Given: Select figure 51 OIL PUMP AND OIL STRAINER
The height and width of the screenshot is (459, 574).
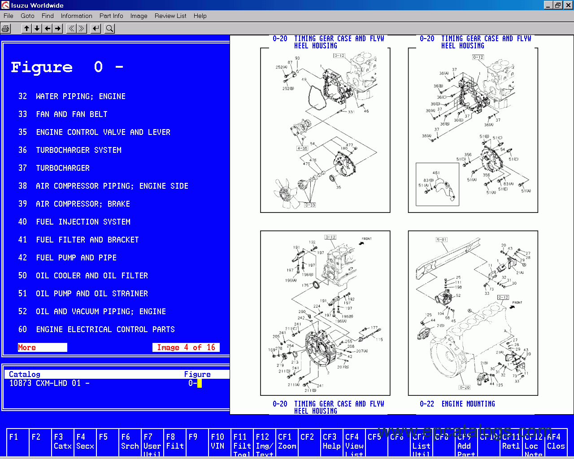Looking at the screenshot, I should [x=83, y=294].
